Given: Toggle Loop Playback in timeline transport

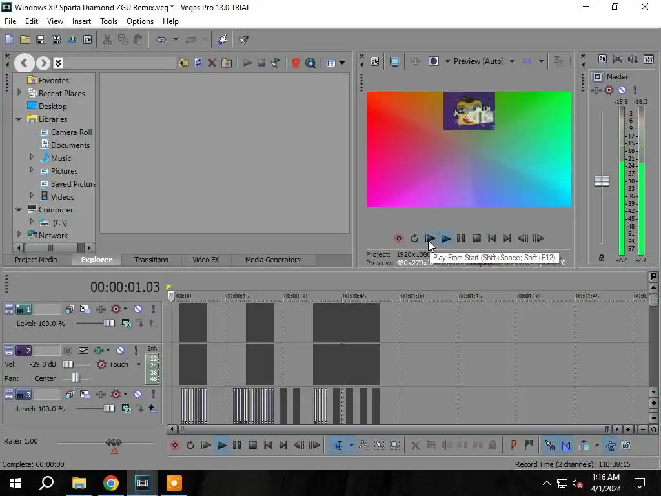Looking at the screenshot, I should [x=190, y=445].
